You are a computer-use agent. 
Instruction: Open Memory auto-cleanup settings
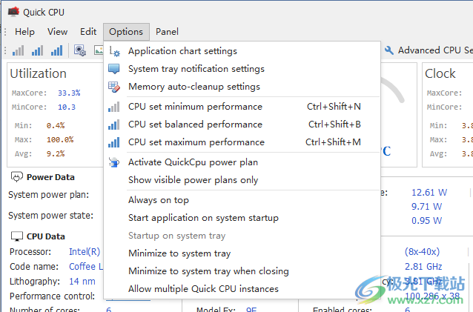(242, 87)
